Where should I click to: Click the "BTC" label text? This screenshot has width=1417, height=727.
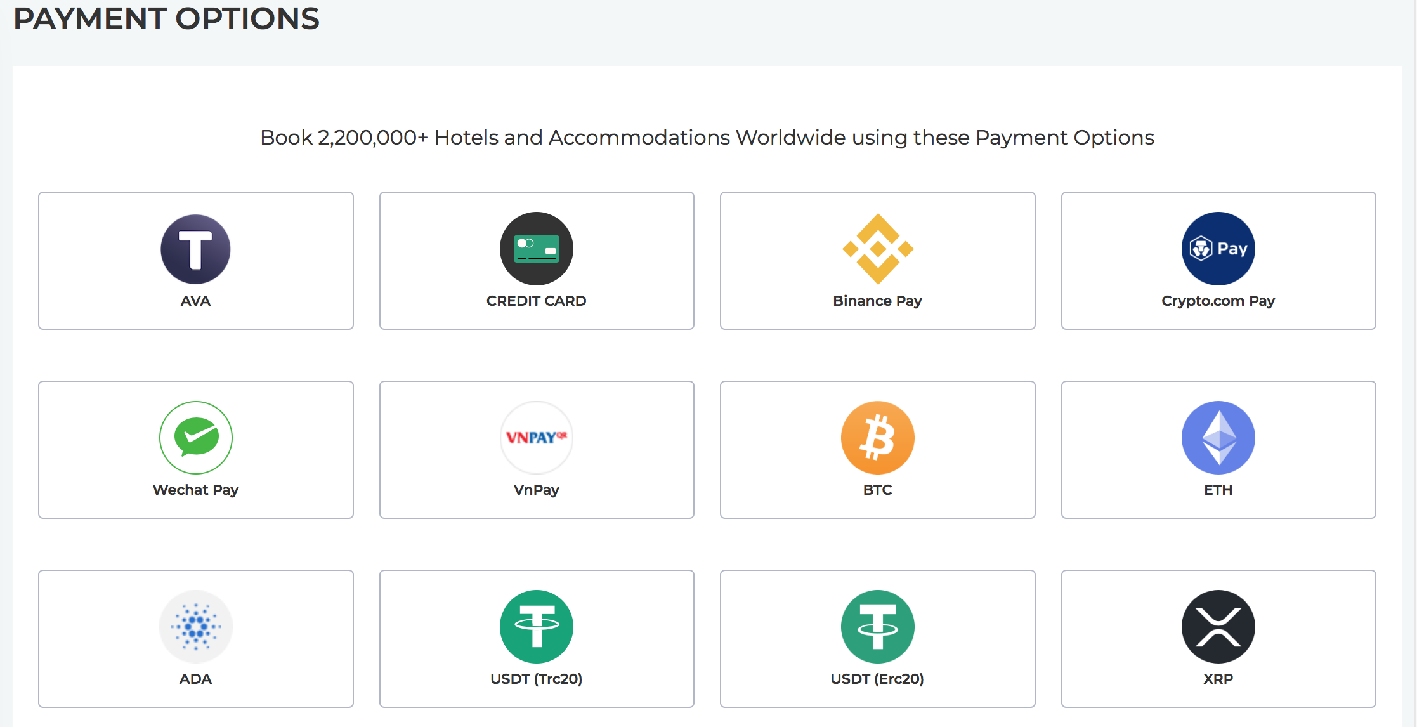[x=877, y=490]
